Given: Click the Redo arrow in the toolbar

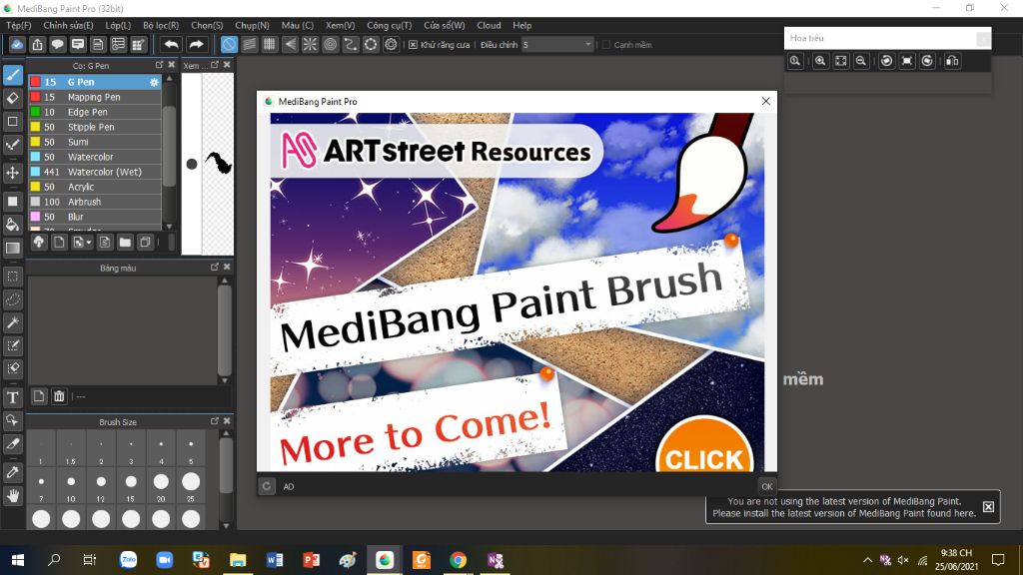Looking at the screenshot, I should pos(196,44).
